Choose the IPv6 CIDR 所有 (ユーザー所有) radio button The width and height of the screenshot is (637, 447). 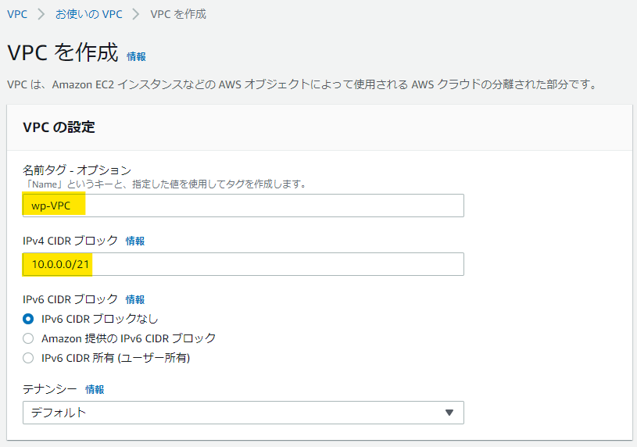click(x=28, y=358)
